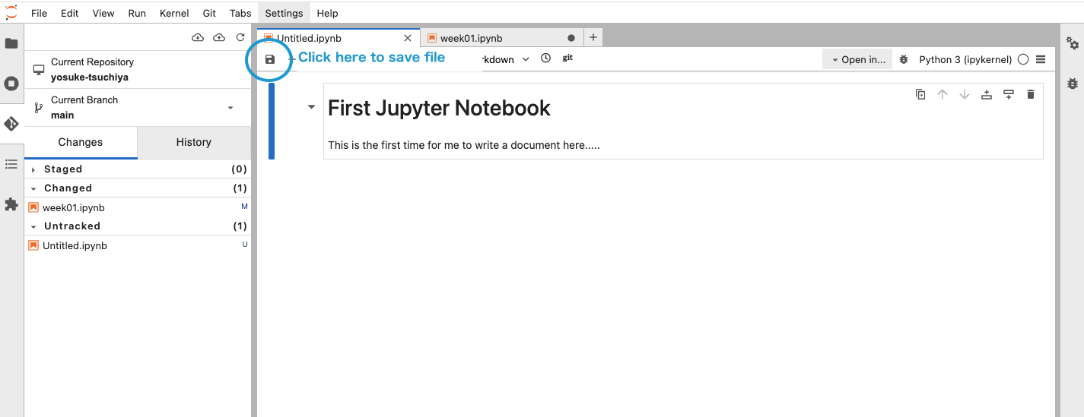
Task: Show the table of contents panel
Action: (x=11, y=164)
